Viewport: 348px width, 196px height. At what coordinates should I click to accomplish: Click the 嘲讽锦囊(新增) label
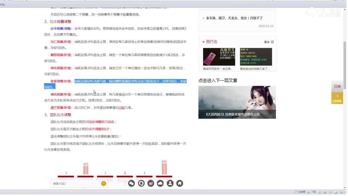[61, 94]
